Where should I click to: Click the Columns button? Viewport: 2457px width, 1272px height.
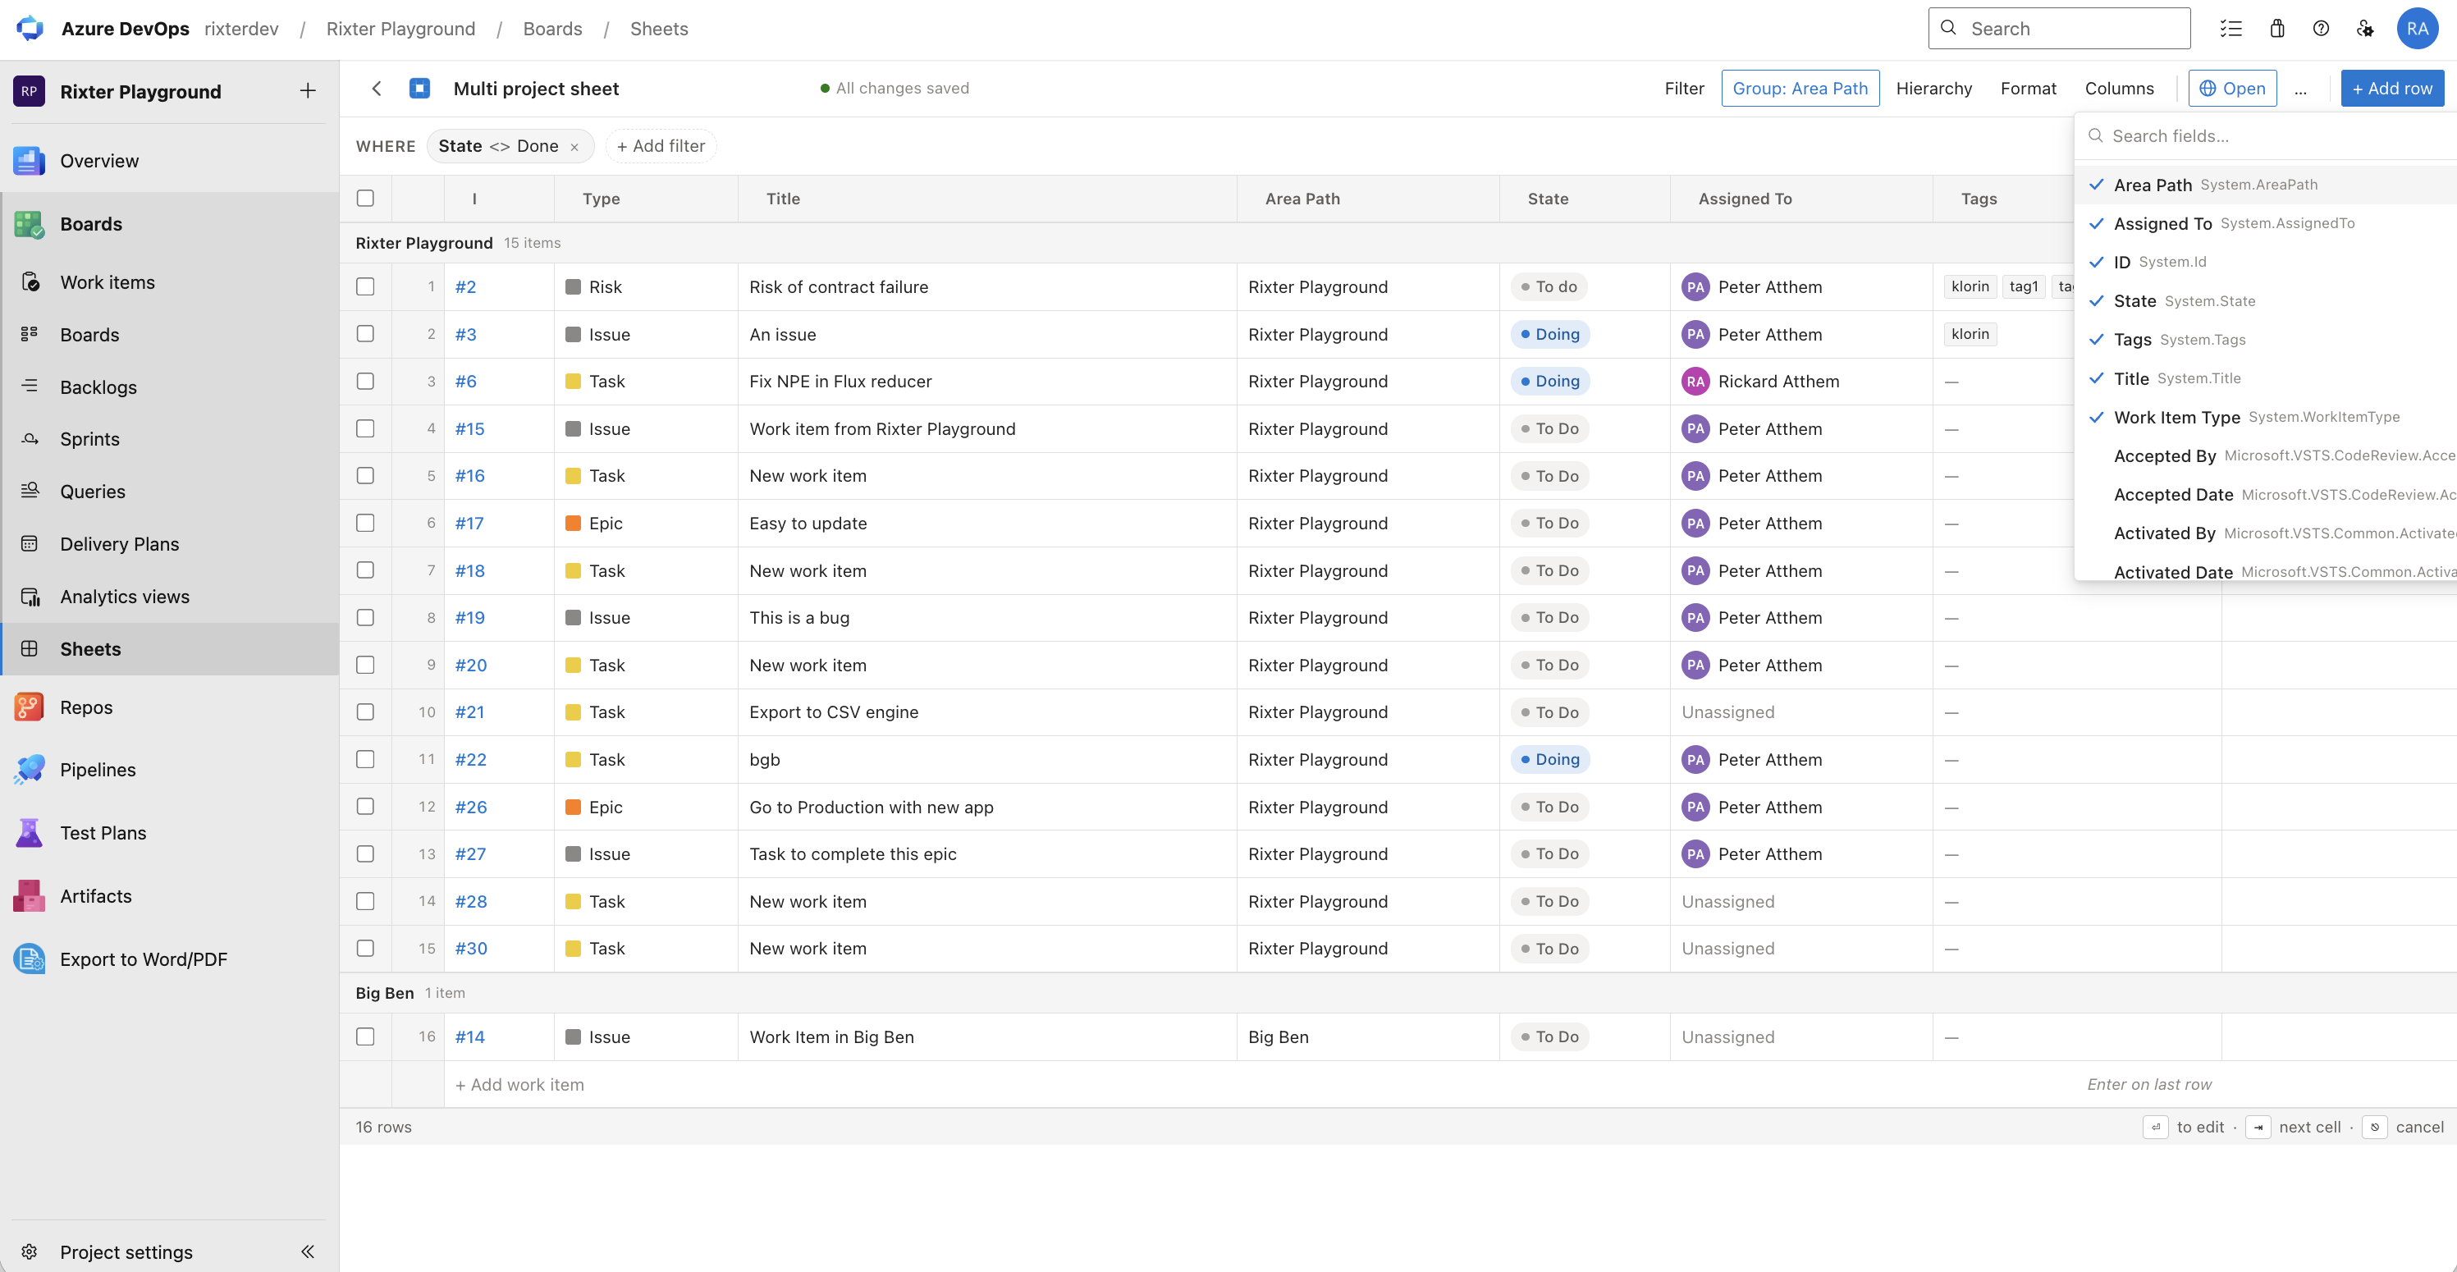coord(2118,88)
